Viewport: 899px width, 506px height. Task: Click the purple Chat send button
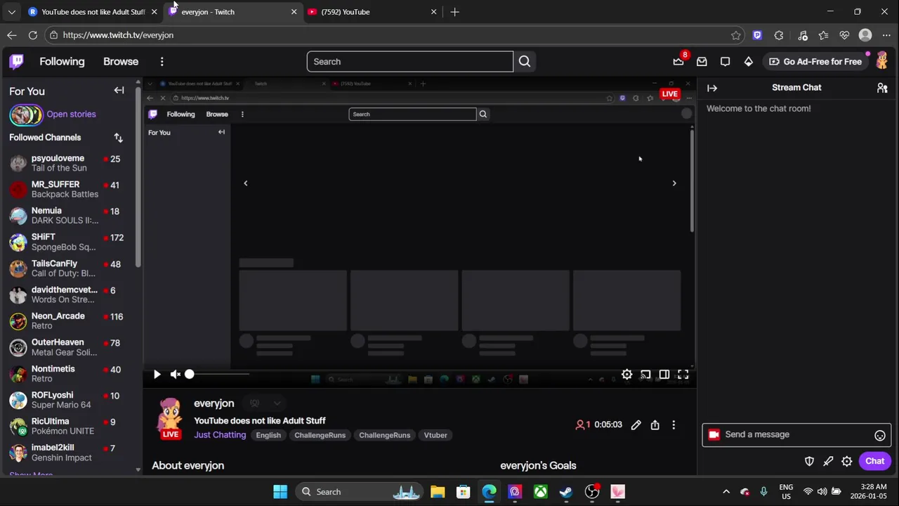click(x=874, y=461)
